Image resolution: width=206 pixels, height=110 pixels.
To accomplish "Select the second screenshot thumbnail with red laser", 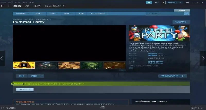I will click(x=47, y=65).
